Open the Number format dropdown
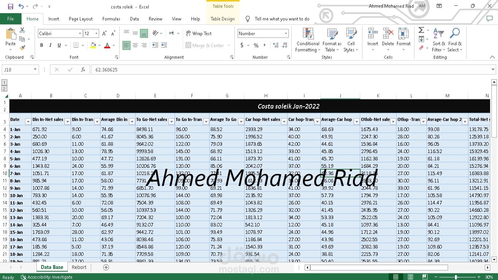This screenshot has width=498, height=280. (x=286, y=34)
